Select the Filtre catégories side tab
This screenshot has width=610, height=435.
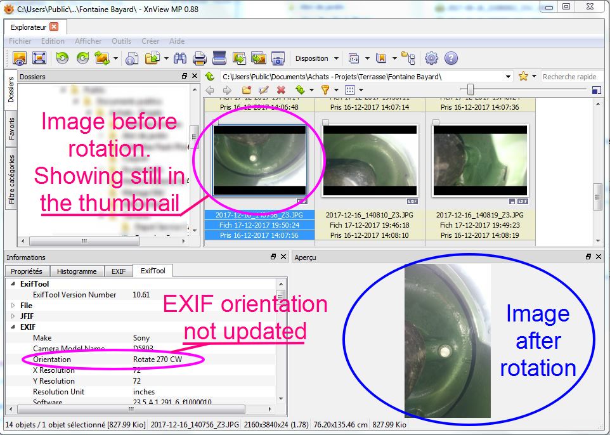pos(11,179)
